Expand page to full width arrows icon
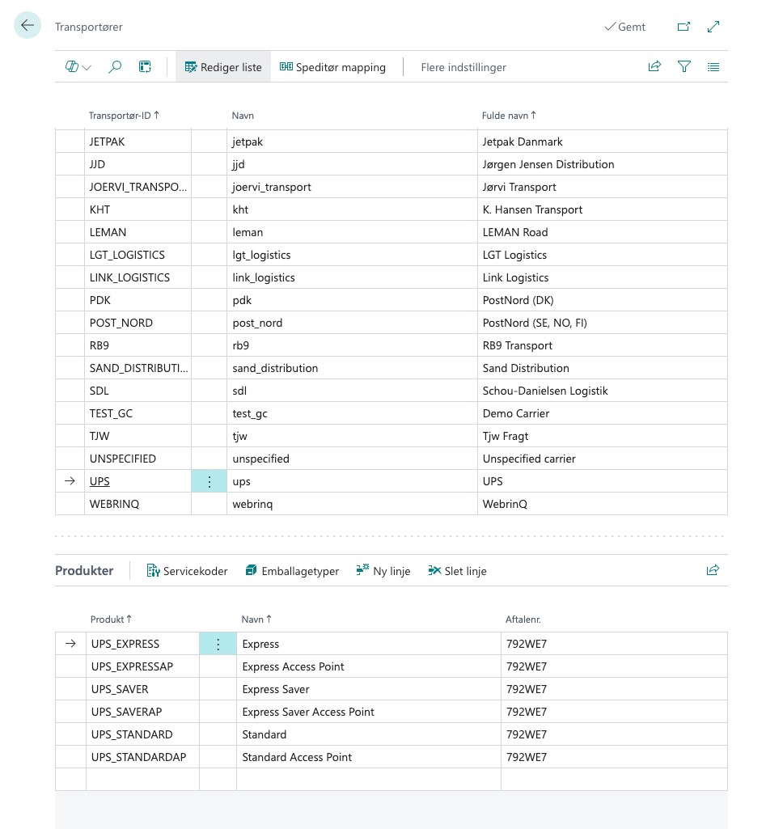The width and height of the screenshot is (783, 829). [x=713, y=27]
